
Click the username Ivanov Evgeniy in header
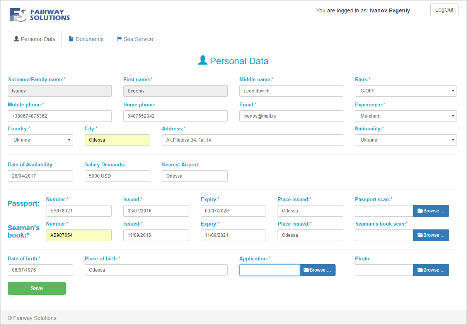click(390, 10)
